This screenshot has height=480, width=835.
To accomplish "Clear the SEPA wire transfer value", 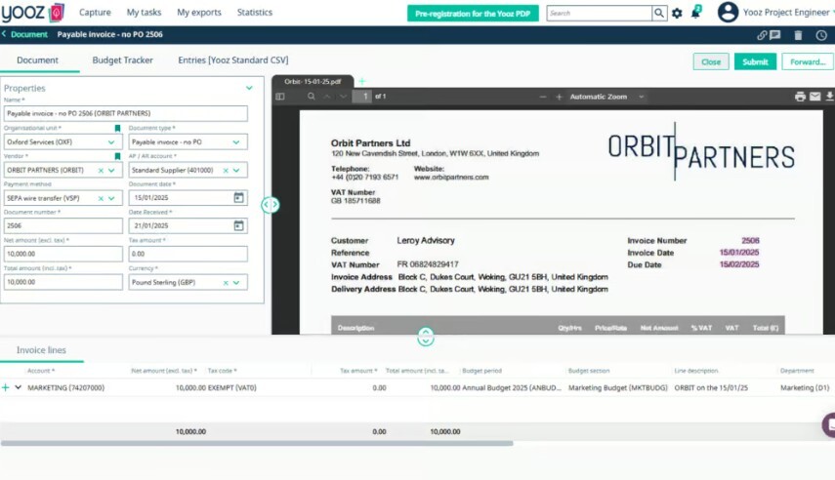I will pyautogui.click(x=101, y=198).
